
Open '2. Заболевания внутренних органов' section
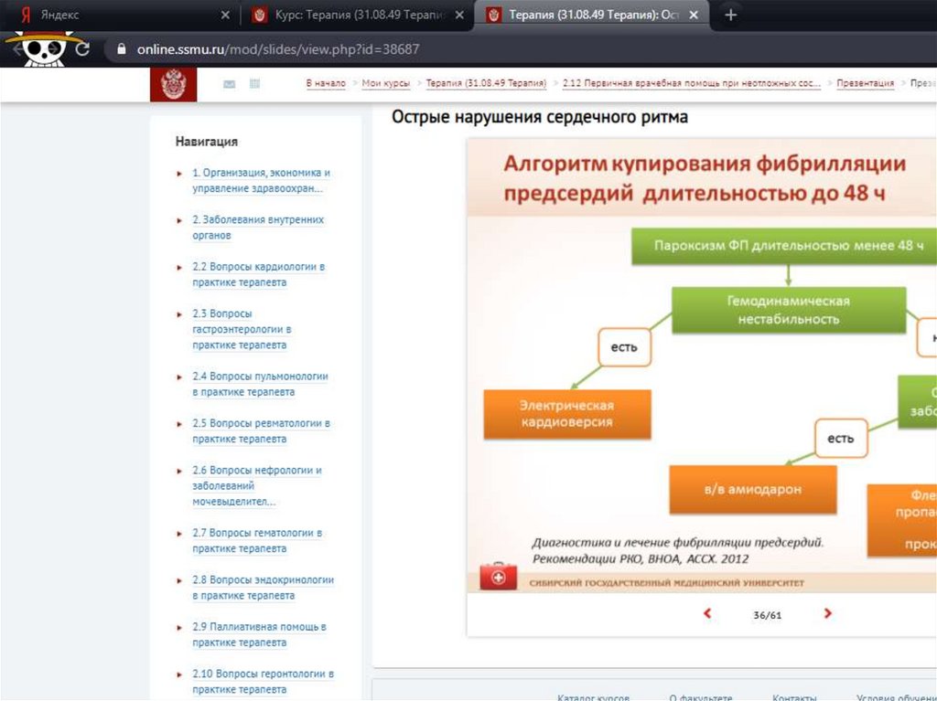(257, 228)
